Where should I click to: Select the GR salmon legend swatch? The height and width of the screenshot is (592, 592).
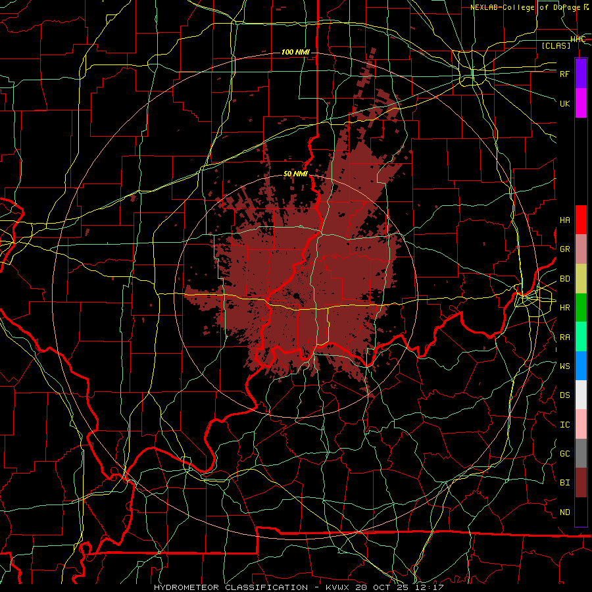click(x=581, y=249)
